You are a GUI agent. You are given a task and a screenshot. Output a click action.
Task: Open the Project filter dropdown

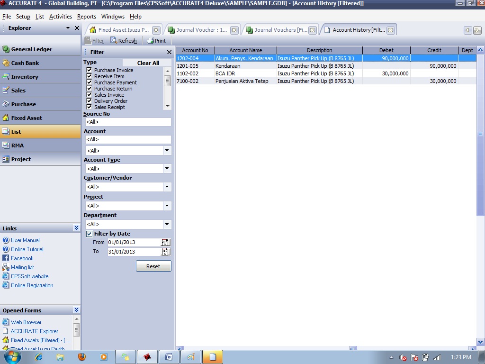167,206
